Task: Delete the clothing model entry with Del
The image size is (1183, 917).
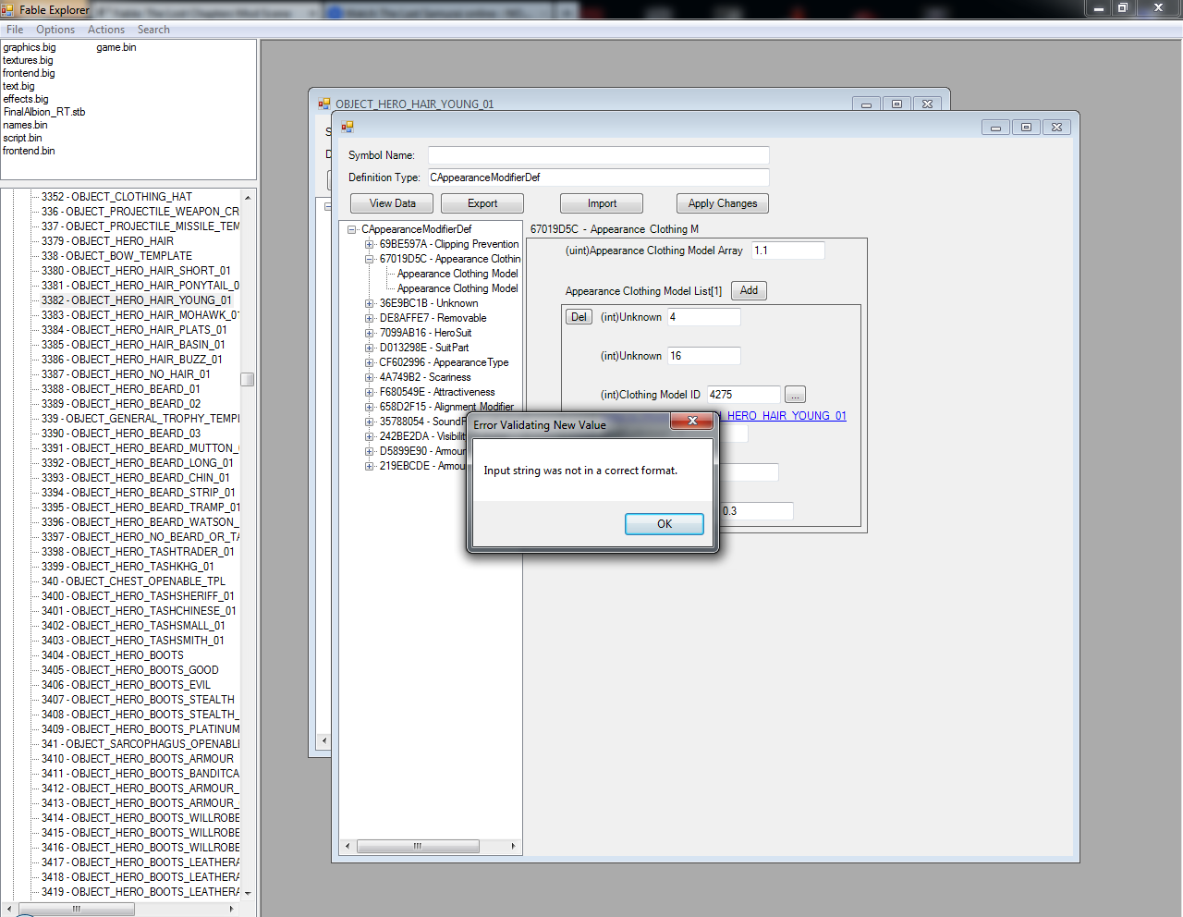Action: pos(579,317)
